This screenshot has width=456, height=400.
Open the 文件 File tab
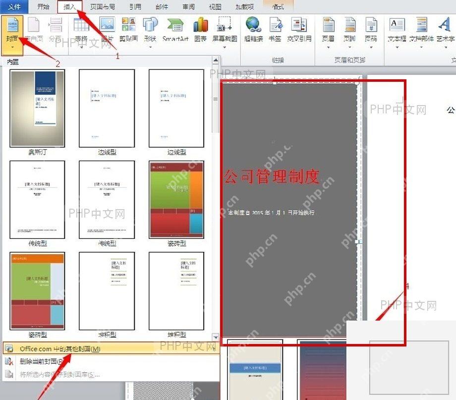point(14,6)
